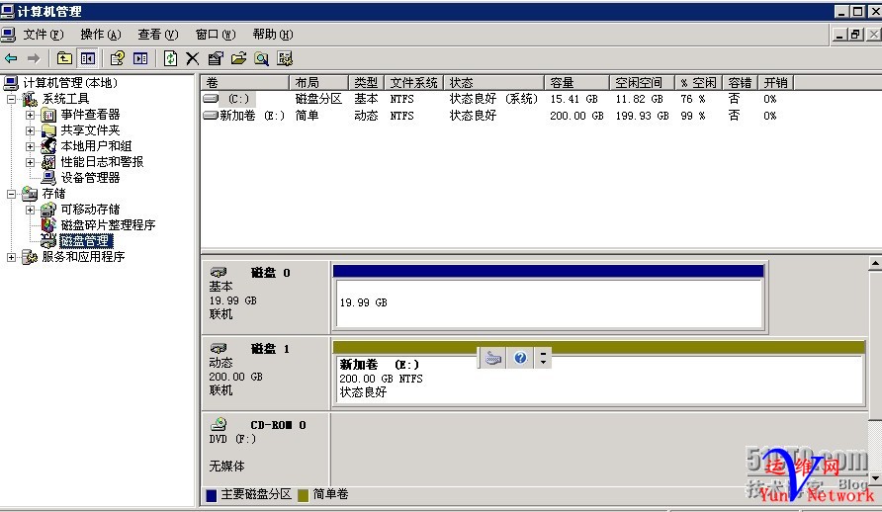Click the console icon left of 文件 menu
This screenshot has width=882, height=512.
pyautogui.click(x=9, y=35)
